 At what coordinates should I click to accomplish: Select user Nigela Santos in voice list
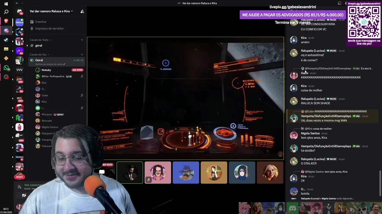point(50,127)
